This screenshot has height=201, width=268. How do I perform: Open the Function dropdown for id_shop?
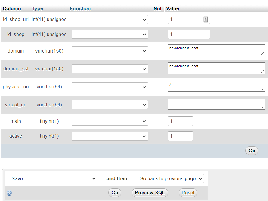109,34
